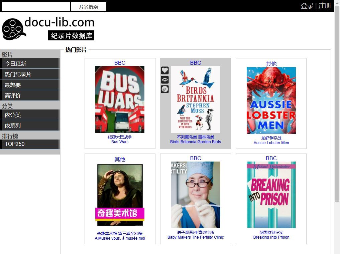Open the 注册 register link
Viewport: 340px width, 254px height.
point(325,6)
